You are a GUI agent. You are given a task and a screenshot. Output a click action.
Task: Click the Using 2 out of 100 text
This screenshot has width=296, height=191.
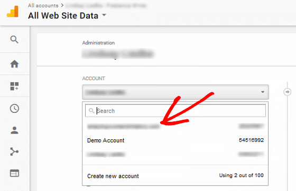pos(241,176)
